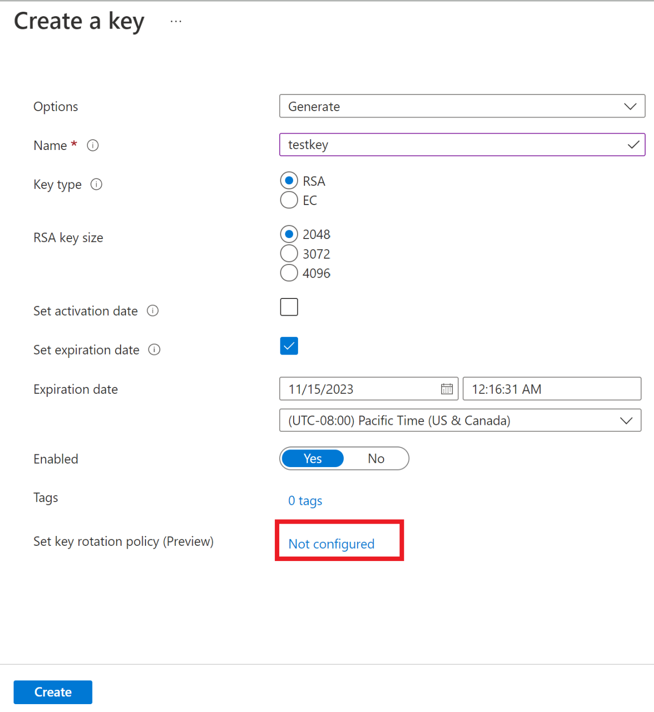Screen dimensions: 654x712
Task: Click the Set activation date info icon
Action: pyautogui.click(x=153, y=311)
